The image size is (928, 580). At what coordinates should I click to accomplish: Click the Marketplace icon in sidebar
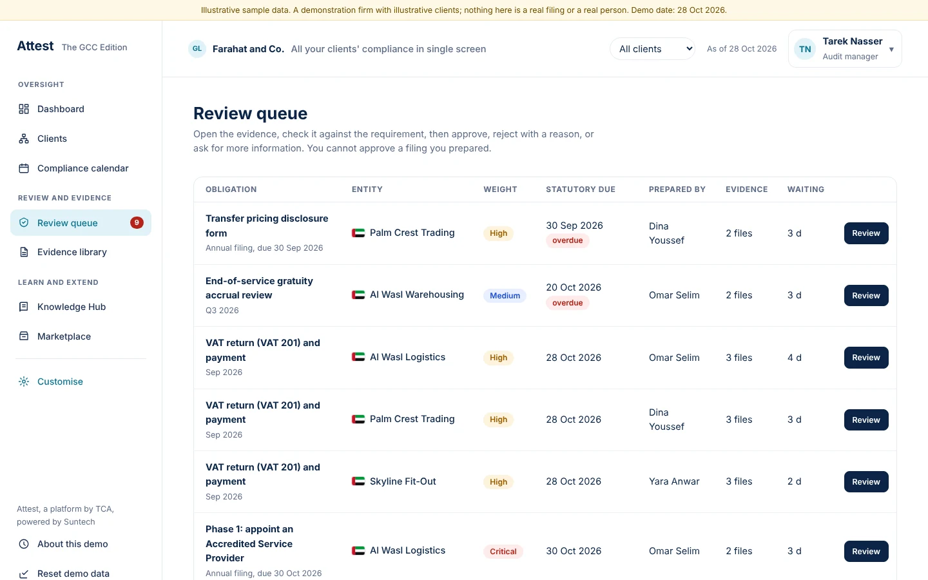coord(24,336)
